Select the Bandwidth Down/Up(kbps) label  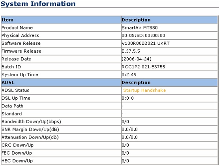pos(31,122)
